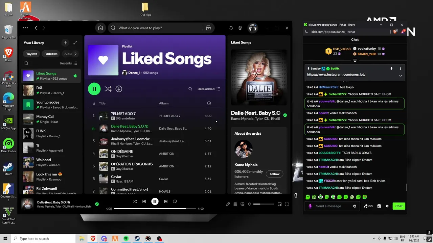Screen dimensions: 433x243
Task: Follow artist Kamo Mphela
Action: [x=274, y=174]
